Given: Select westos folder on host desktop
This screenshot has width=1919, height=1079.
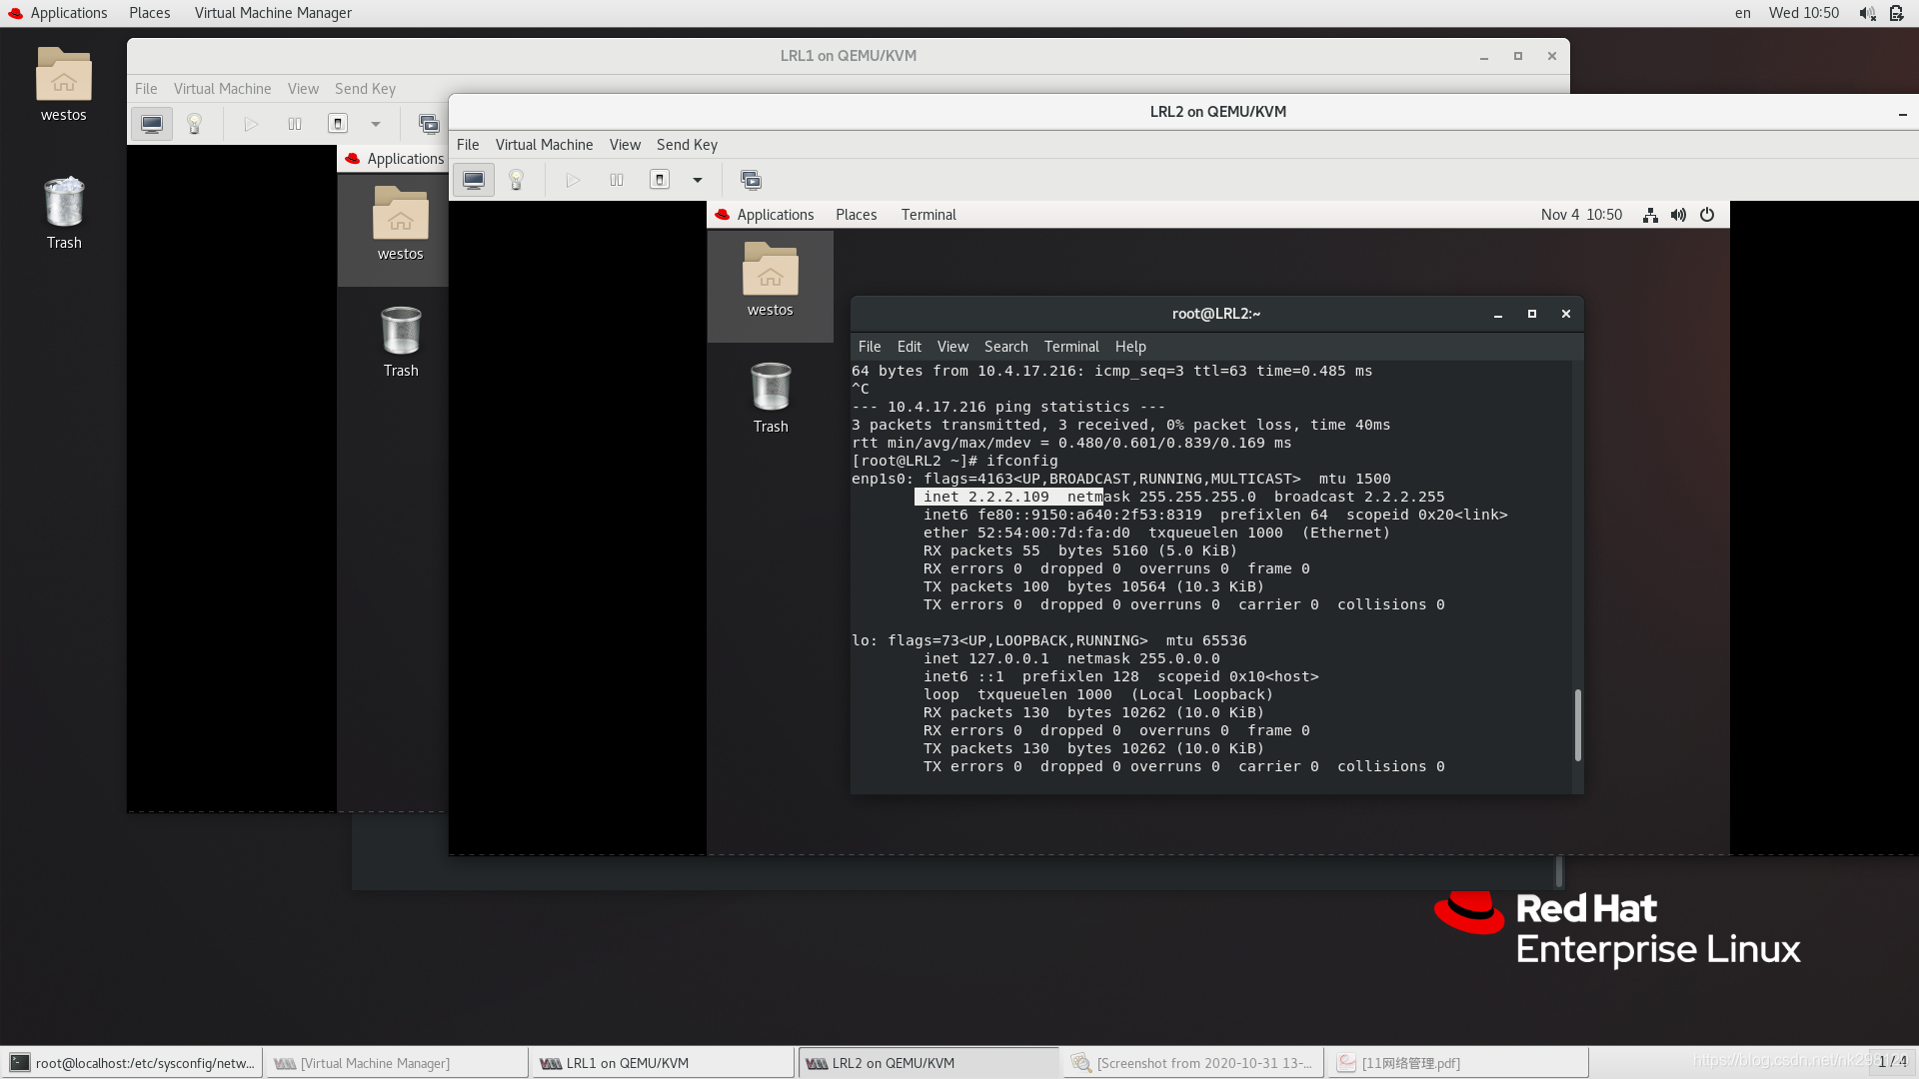Looking at the screenshot, I should pos(64,85).
